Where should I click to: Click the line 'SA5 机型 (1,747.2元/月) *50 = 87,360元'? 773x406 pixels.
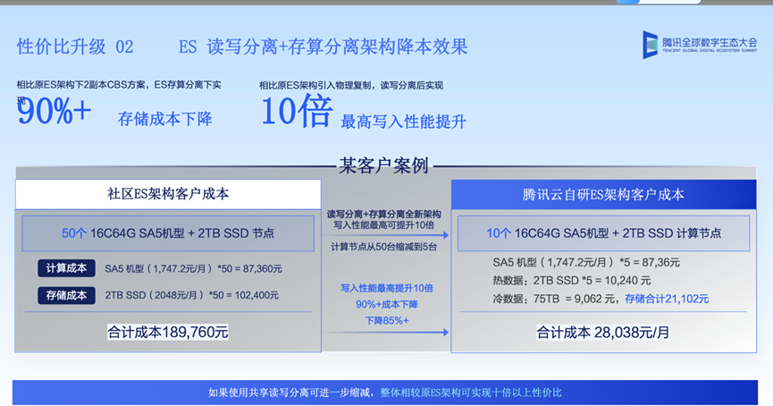pyautogui.click(x=193, y=269)
